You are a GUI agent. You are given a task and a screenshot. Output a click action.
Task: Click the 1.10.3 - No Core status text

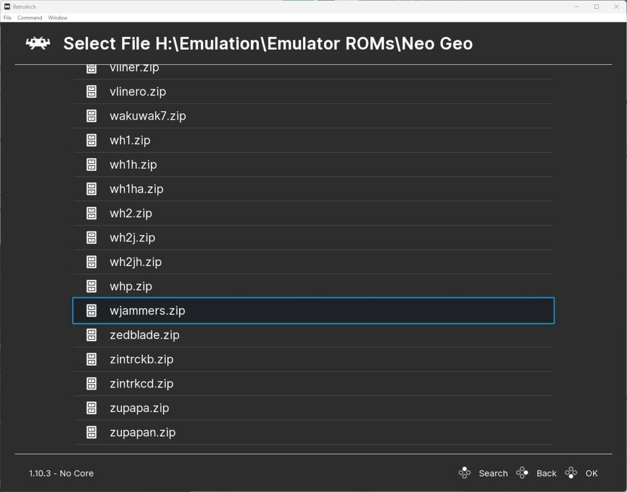tap(61, 473)
